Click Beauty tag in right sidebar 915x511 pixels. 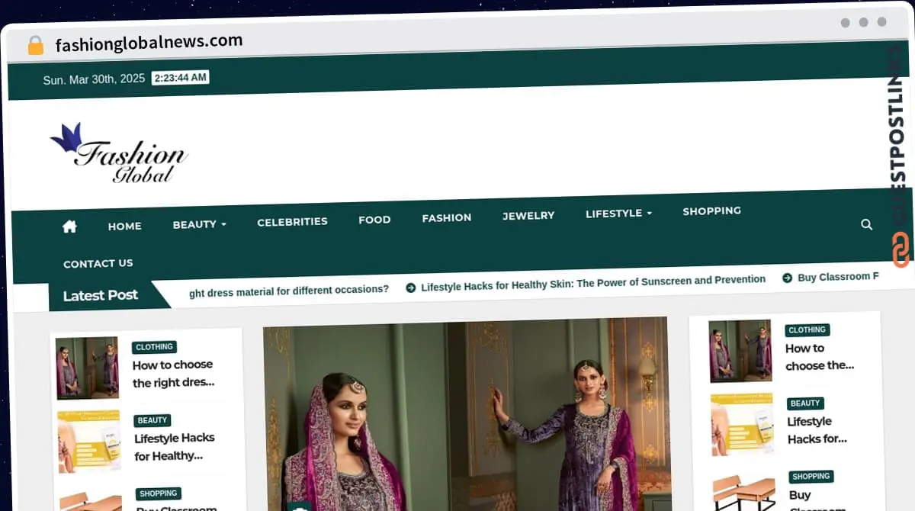(x=805, y=403)
